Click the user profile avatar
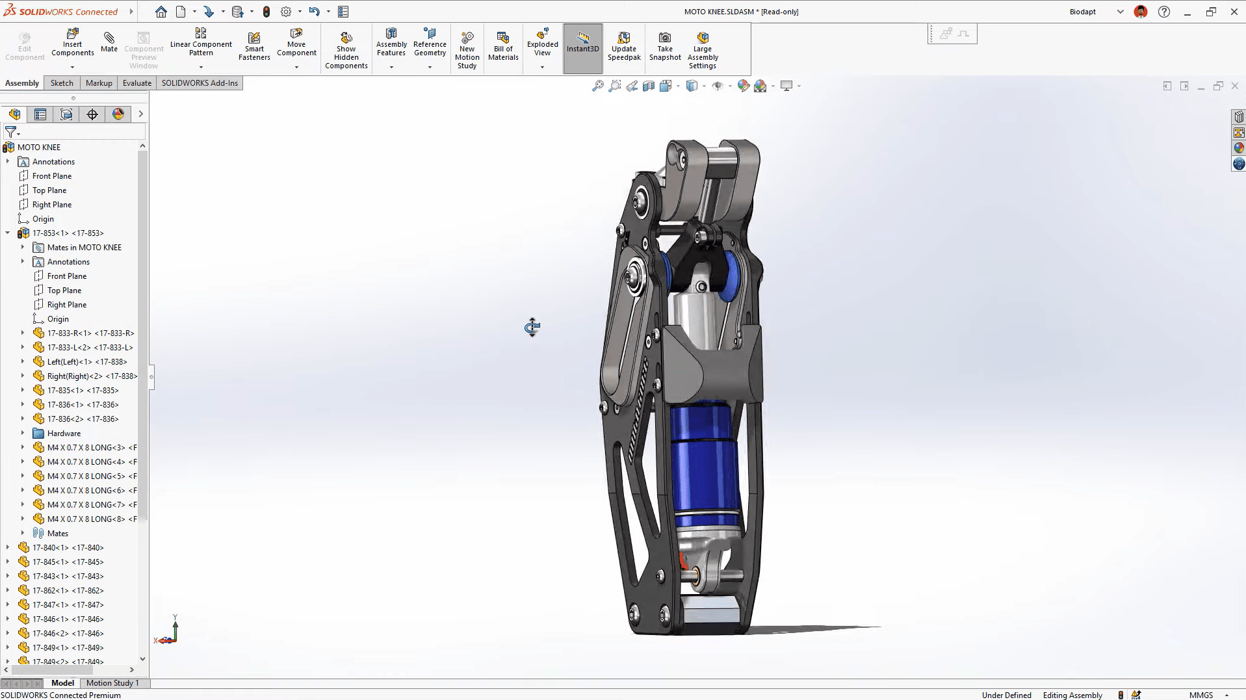The image size is (1246, 700). [x=1141, y=12]
